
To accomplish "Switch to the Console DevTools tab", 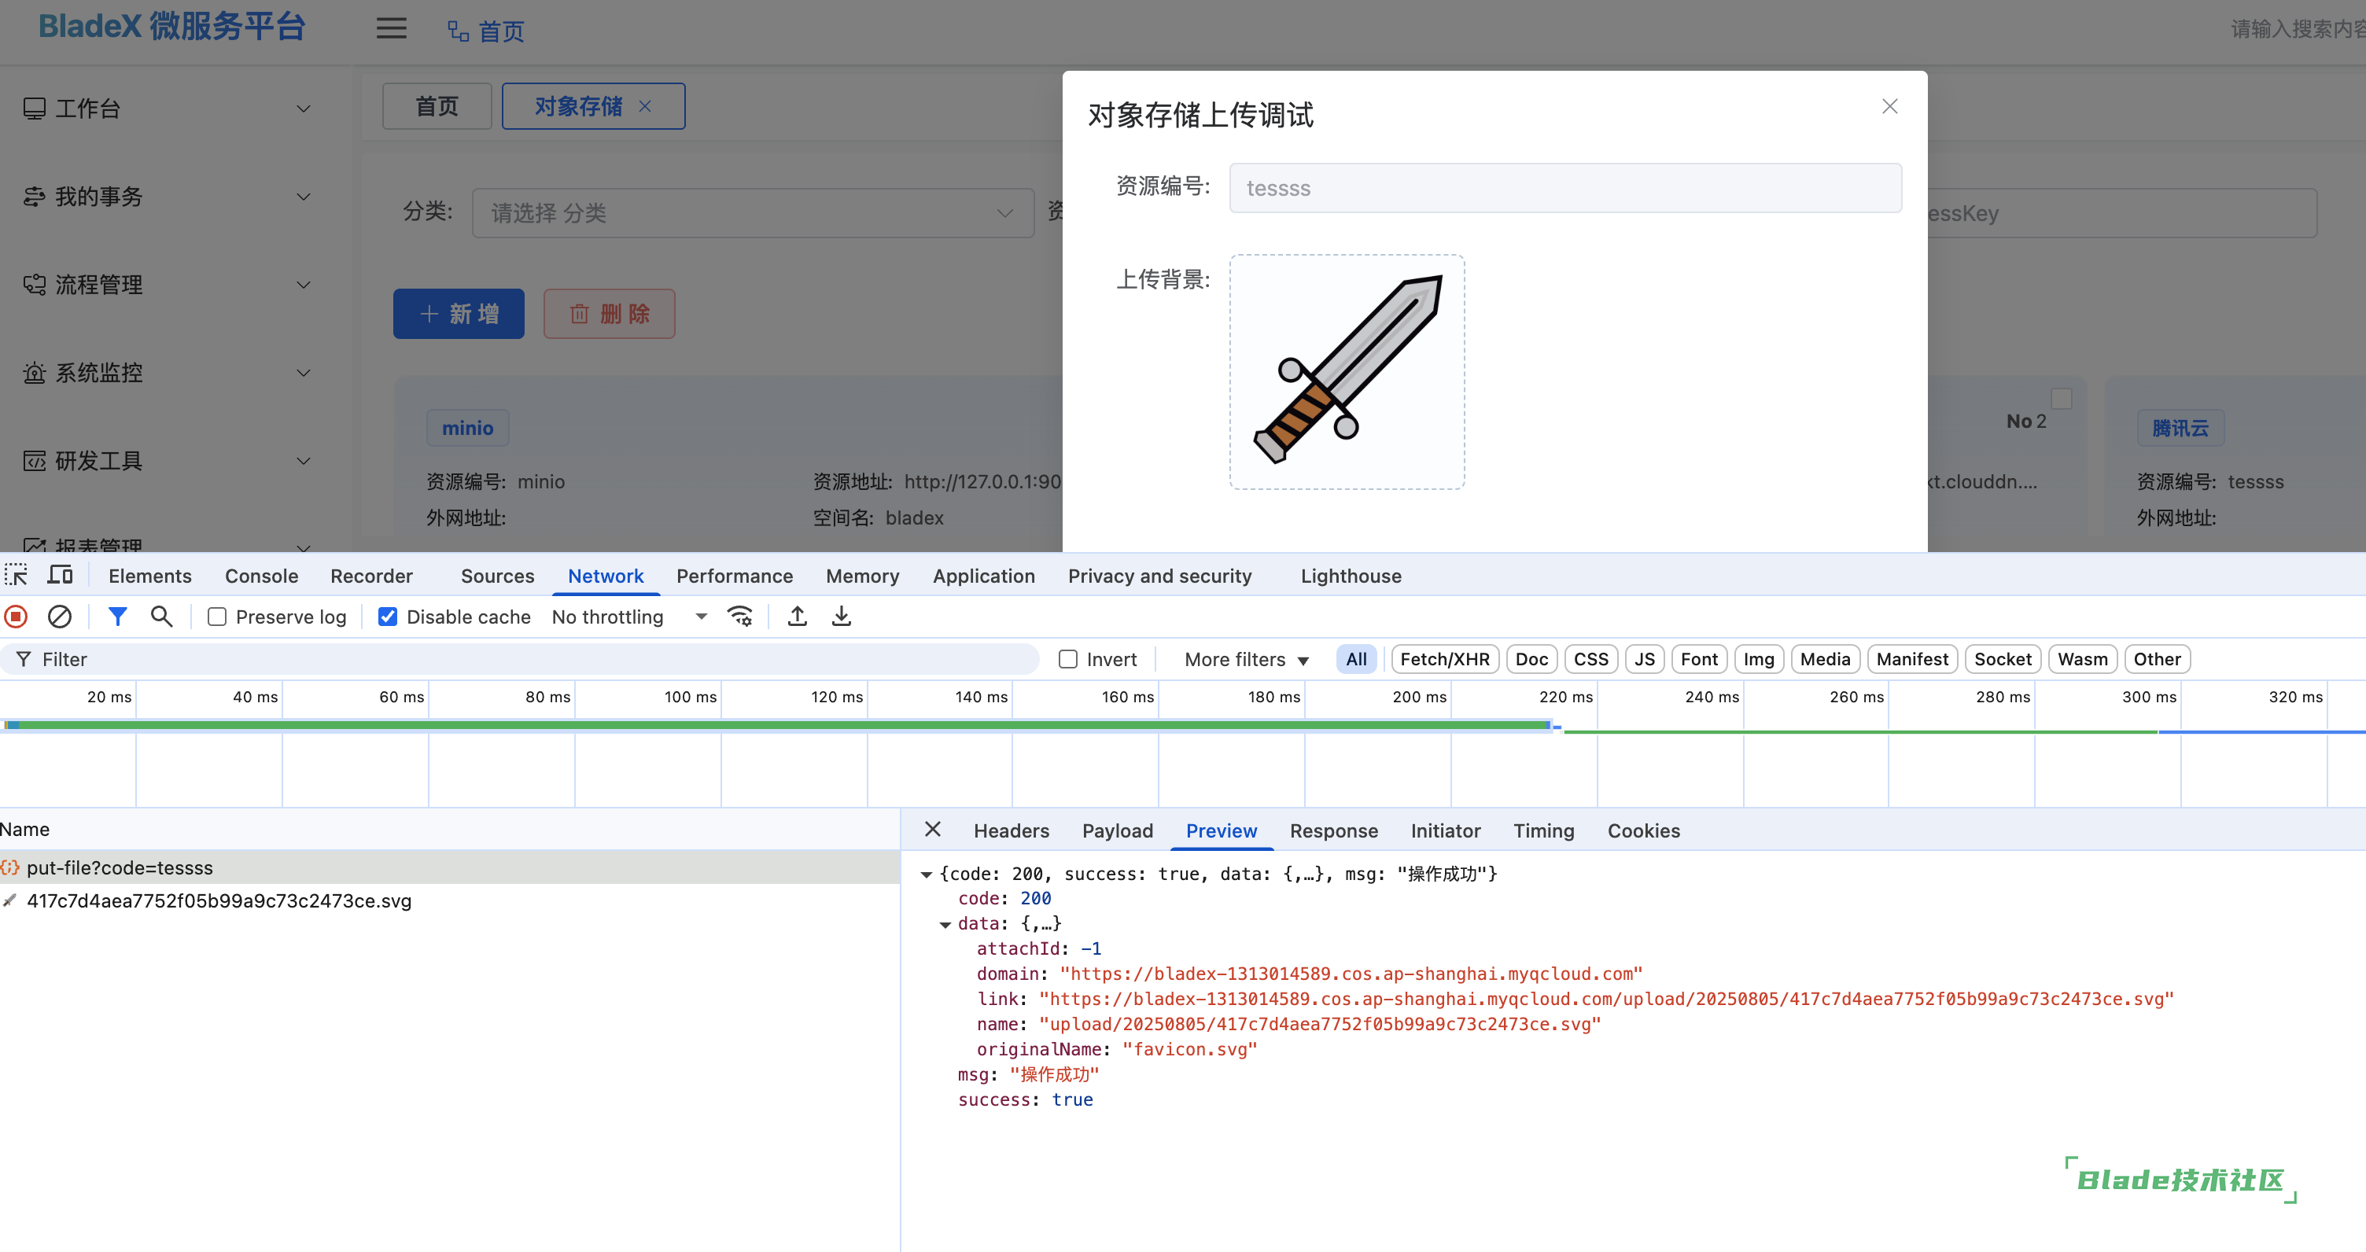I will [x=262, y=576].
